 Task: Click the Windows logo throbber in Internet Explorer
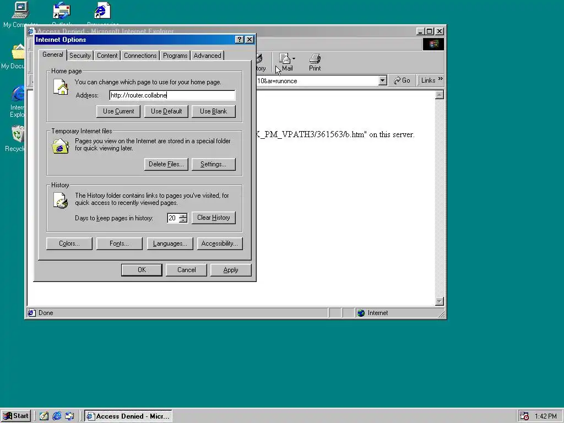(x=433, y=44)
